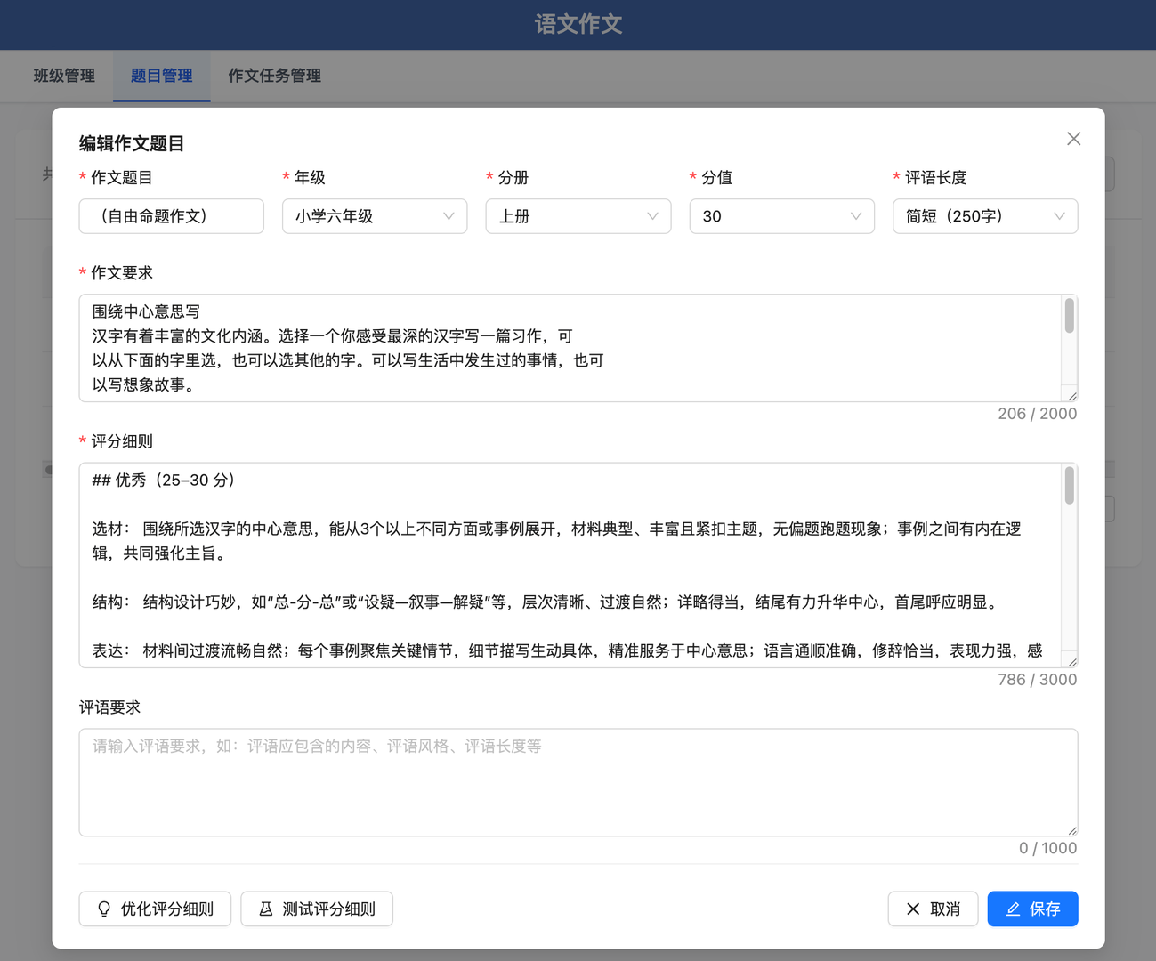Click the chevron icon on the 分值 selector

coord(856,216)
